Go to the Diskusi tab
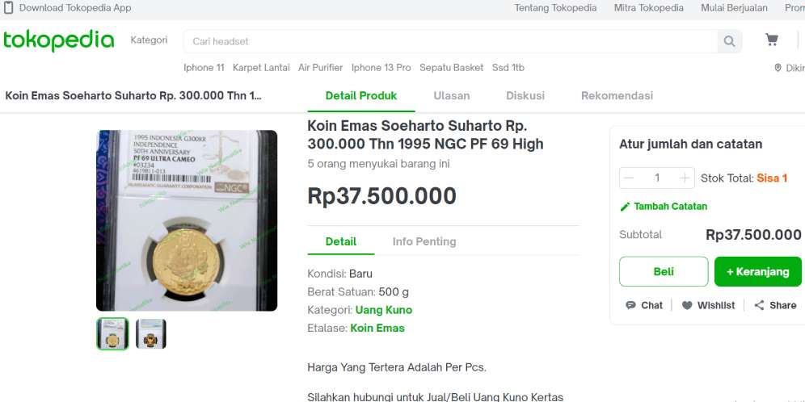Viewport: 805px width, 402px height. tap(525, 95)
